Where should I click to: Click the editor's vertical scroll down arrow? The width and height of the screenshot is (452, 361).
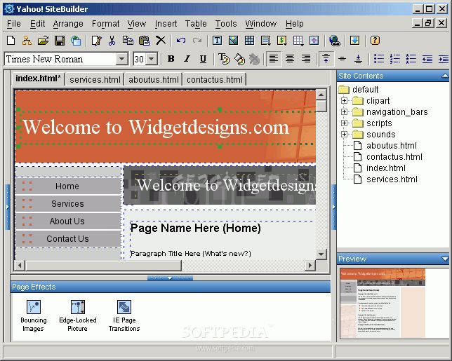(321, 254)
